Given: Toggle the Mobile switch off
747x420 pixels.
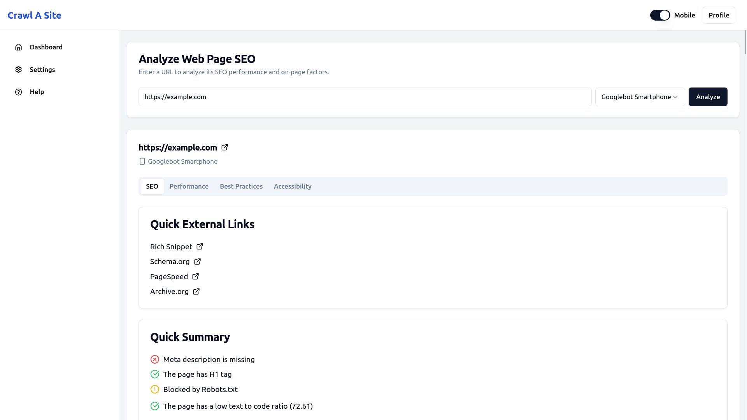Looking at the screenshot, I should tap(660, 15).
